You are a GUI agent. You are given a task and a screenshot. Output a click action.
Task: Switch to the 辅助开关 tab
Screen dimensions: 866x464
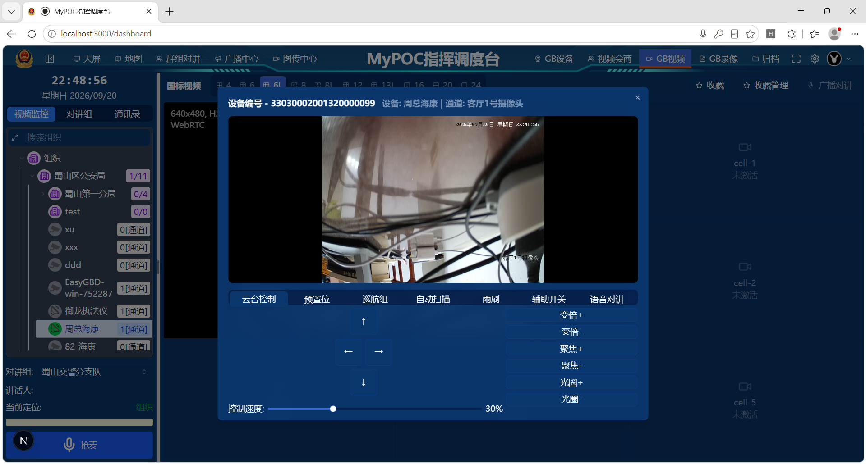coord(549,299)
